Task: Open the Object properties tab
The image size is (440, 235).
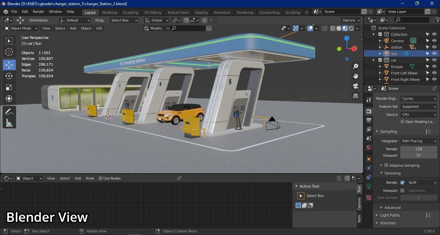Action: point(369,159)
